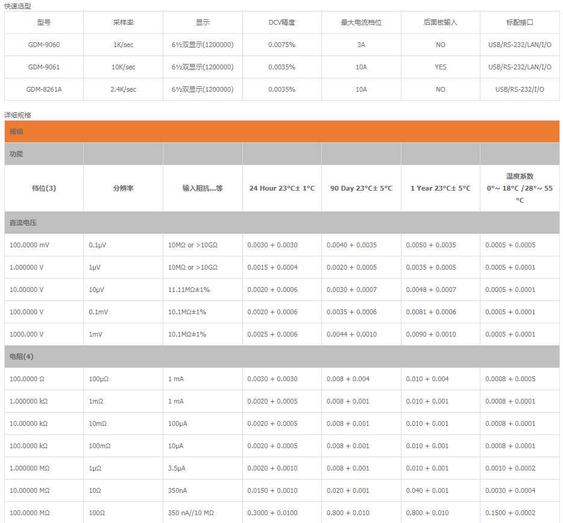563x523 pixels.
Task: Click the 350nA test current cell
Action: [203, 490]
